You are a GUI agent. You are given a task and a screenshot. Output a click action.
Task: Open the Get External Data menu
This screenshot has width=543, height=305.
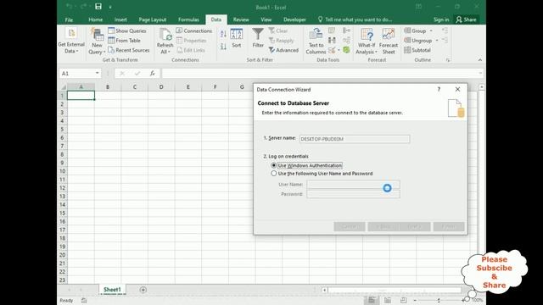point(71,41)
